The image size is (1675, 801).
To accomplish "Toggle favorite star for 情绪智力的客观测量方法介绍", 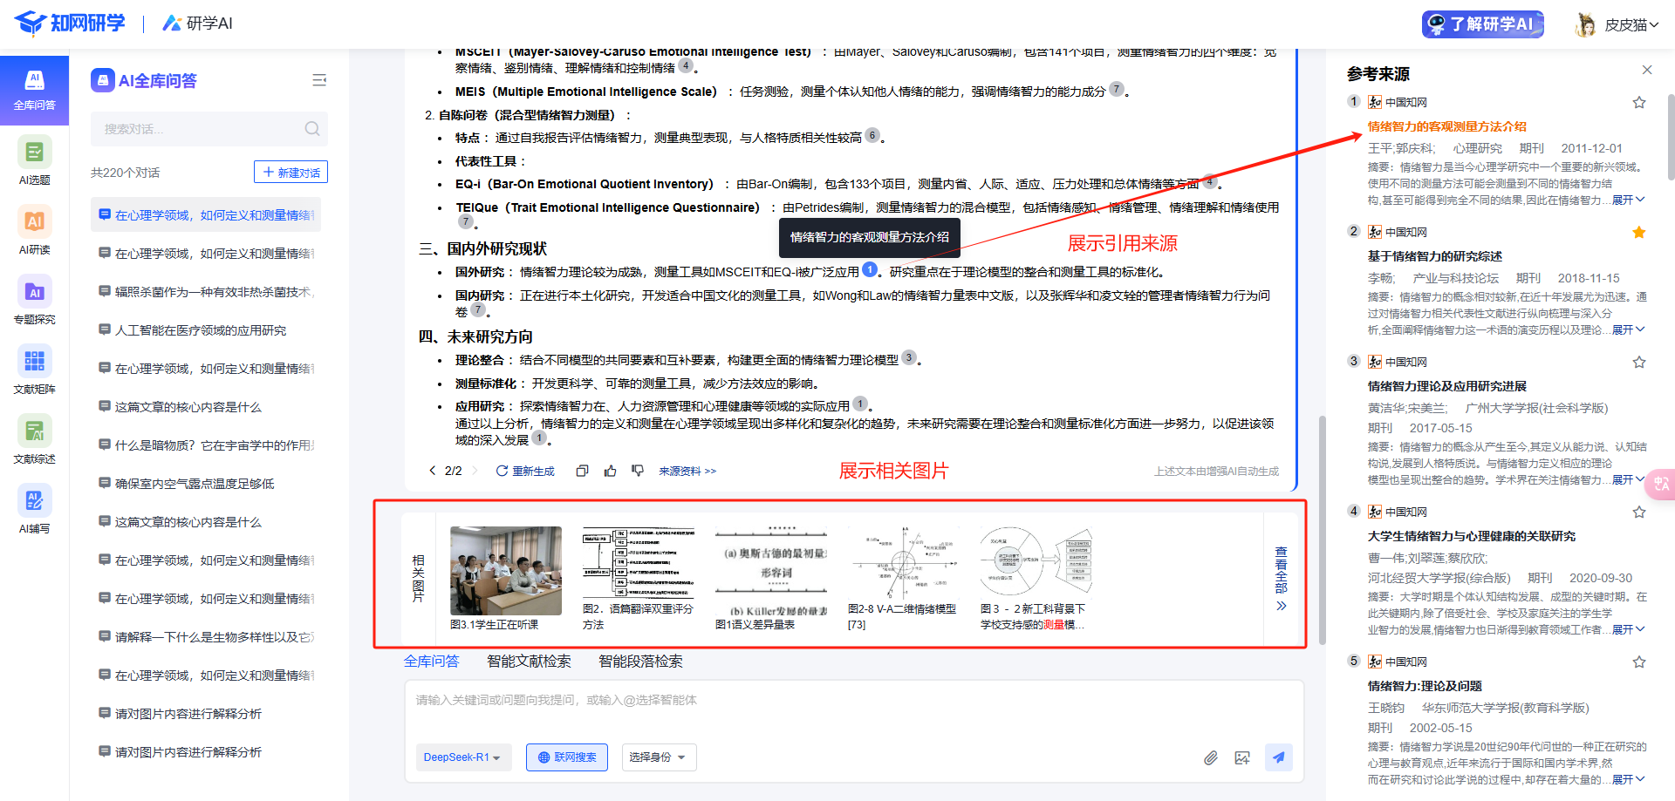I will (1638, 103).
